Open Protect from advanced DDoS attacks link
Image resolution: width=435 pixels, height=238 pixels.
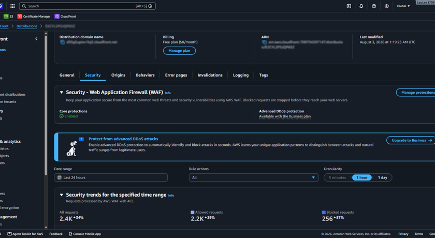pyautogui.click(x=123, y=139)
